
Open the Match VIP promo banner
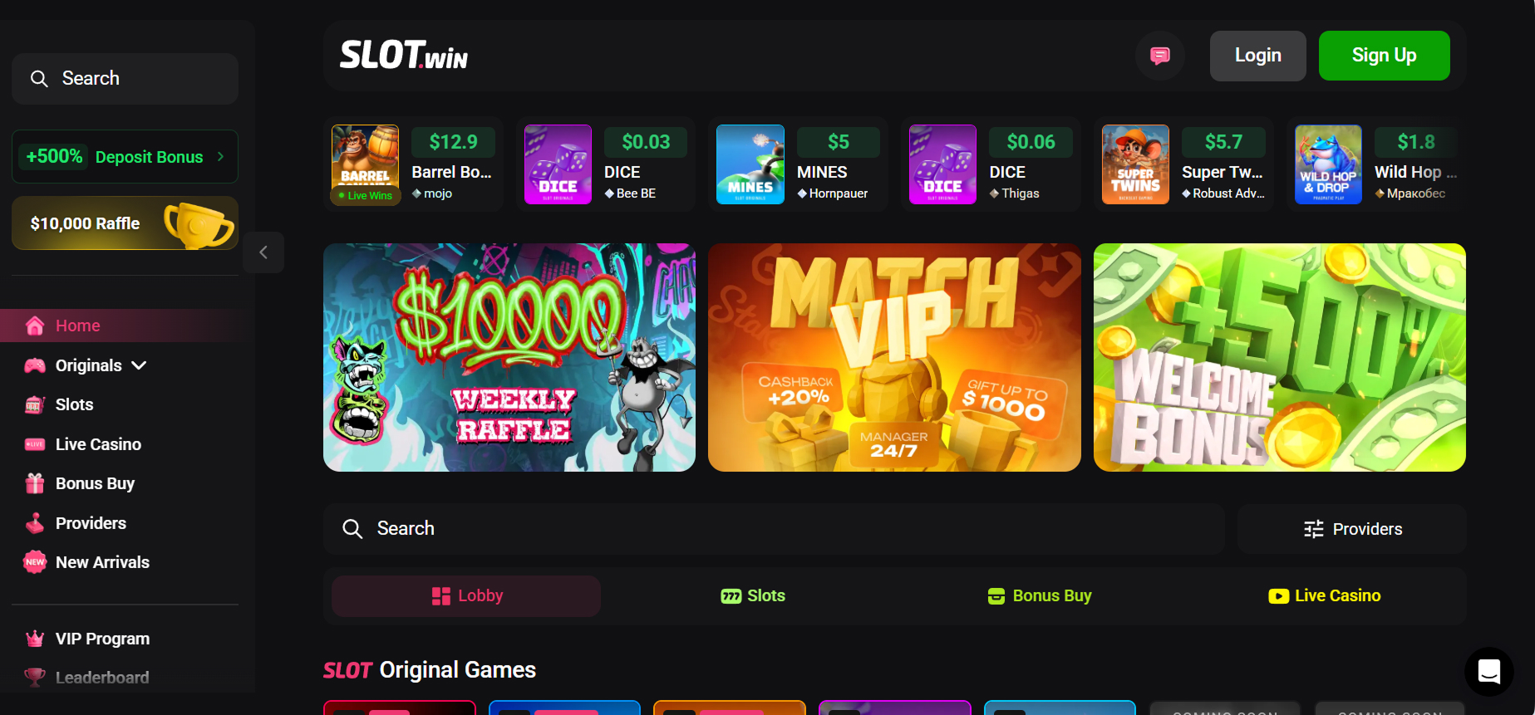894,357
